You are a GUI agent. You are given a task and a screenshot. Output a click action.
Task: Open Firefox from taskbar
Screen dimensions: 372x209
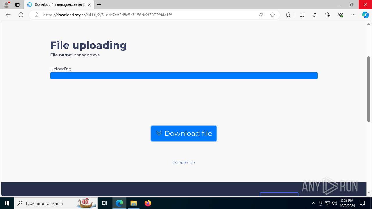pos(148,203)
